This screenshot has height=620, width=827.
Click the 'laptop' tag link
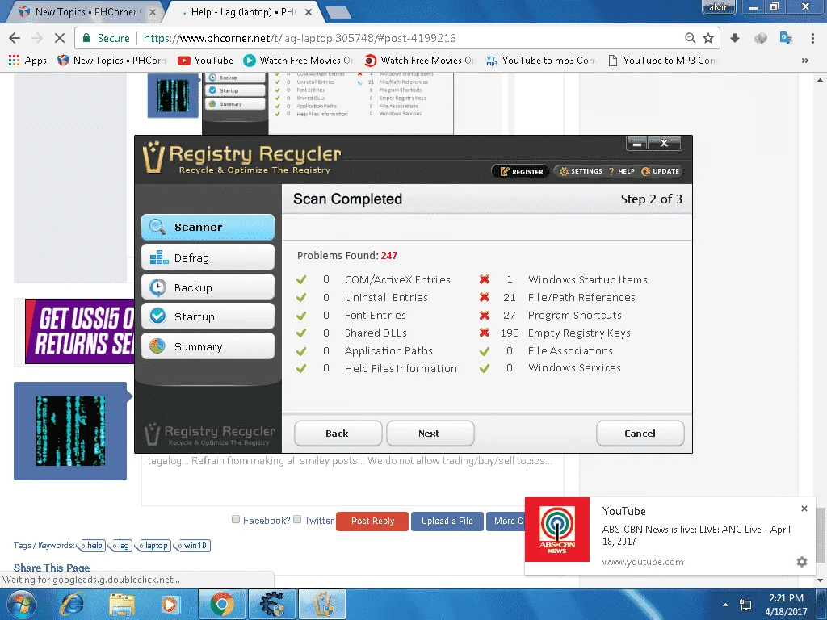(x=153, y=545)
